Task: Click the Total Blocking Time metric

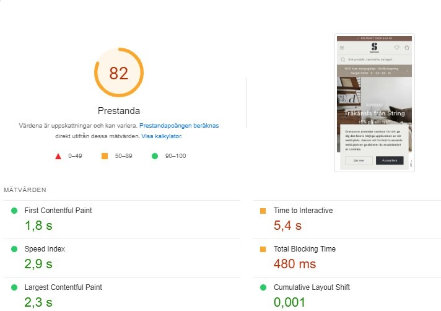Action: coord(304,249)
